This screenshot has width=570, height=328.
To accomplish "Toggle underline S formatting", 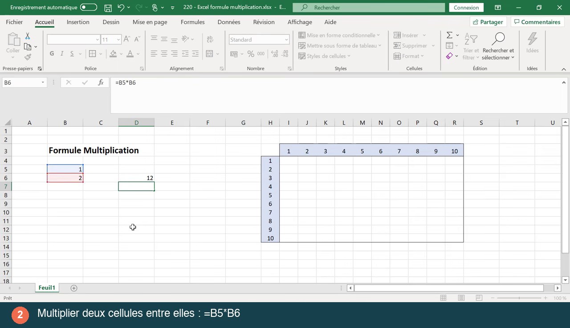I will 72,53.
